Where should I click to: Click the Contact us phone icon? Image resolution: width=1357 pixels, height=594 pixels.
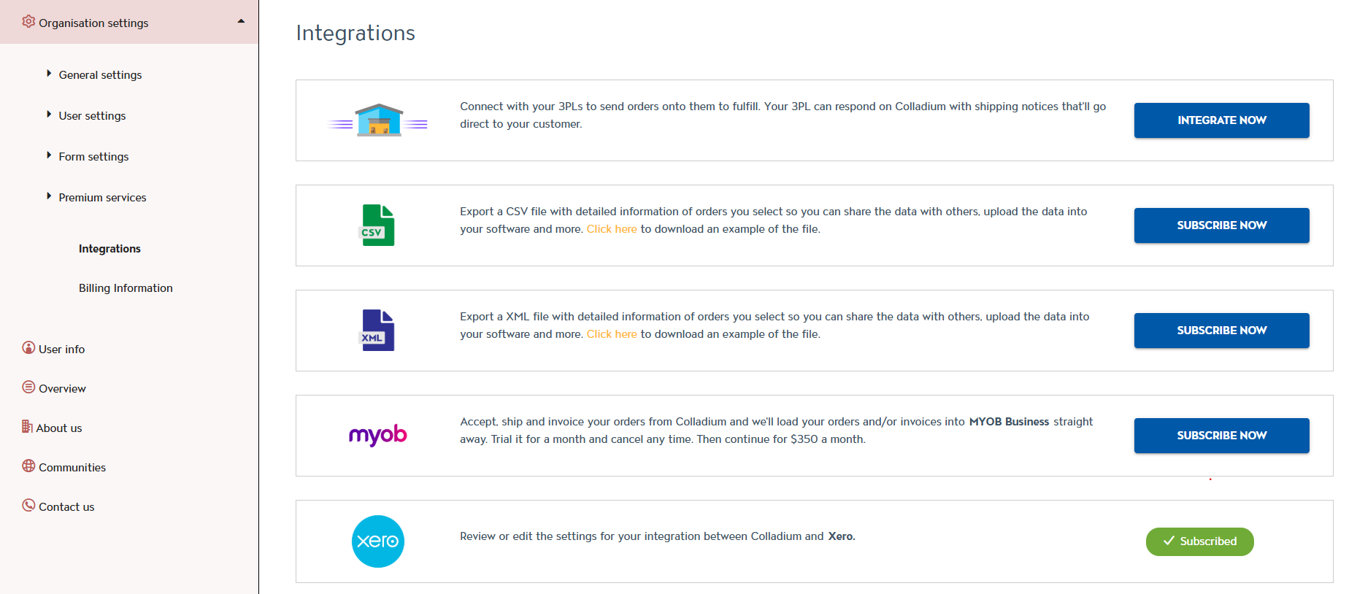(x=28, y=505)
